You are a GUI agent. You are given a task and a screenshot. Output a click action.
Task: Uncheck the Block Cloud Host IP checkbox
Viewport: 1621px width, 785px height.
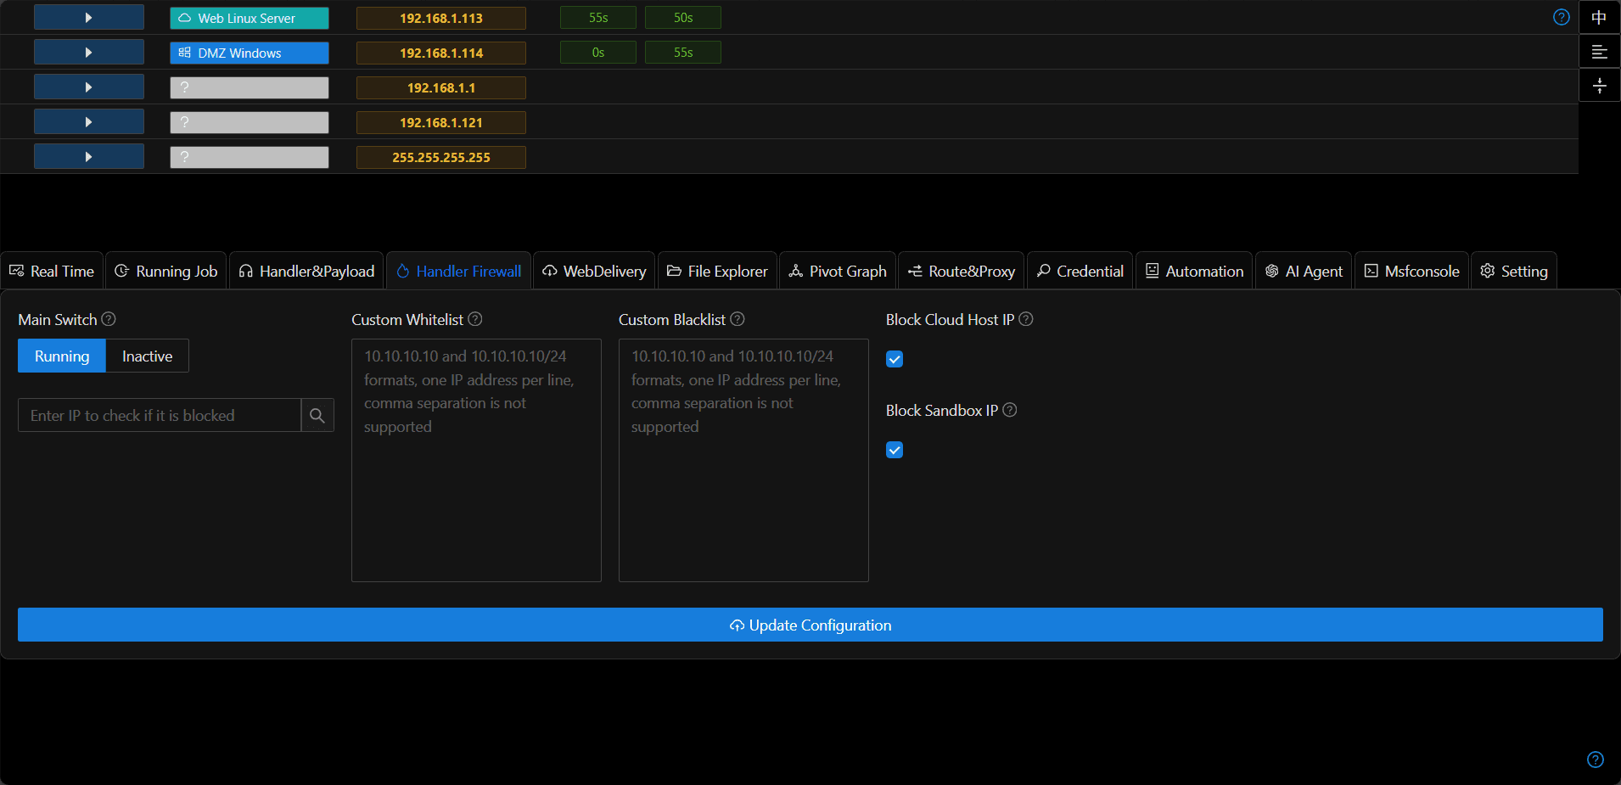pos(895,359)
